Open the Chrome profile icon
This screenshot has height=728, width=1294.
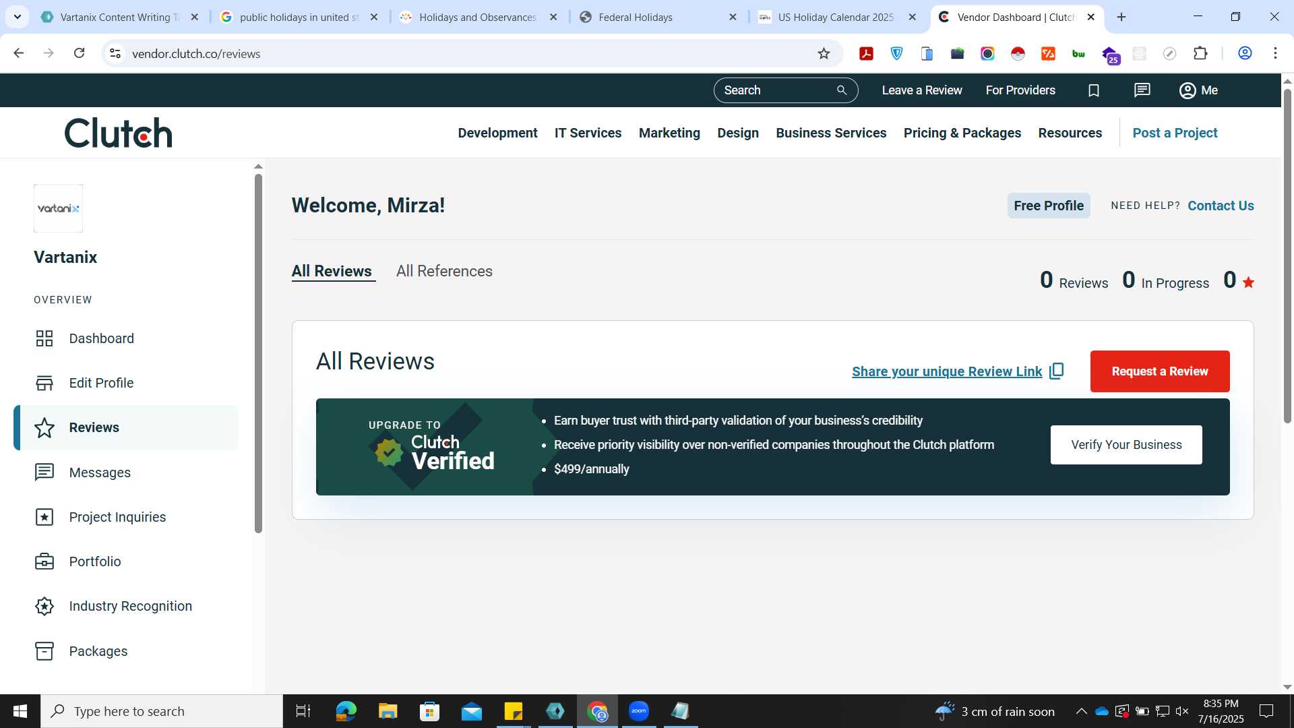[x=1245, y=53]
